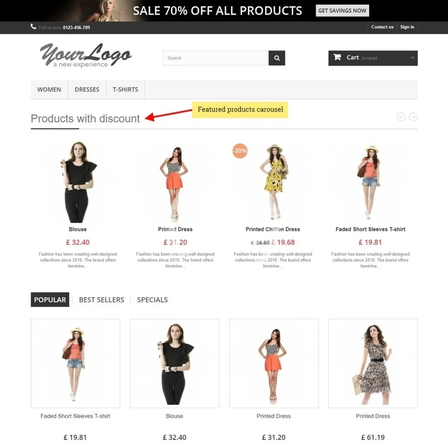Click the search magnifier button

click(276, 58)
